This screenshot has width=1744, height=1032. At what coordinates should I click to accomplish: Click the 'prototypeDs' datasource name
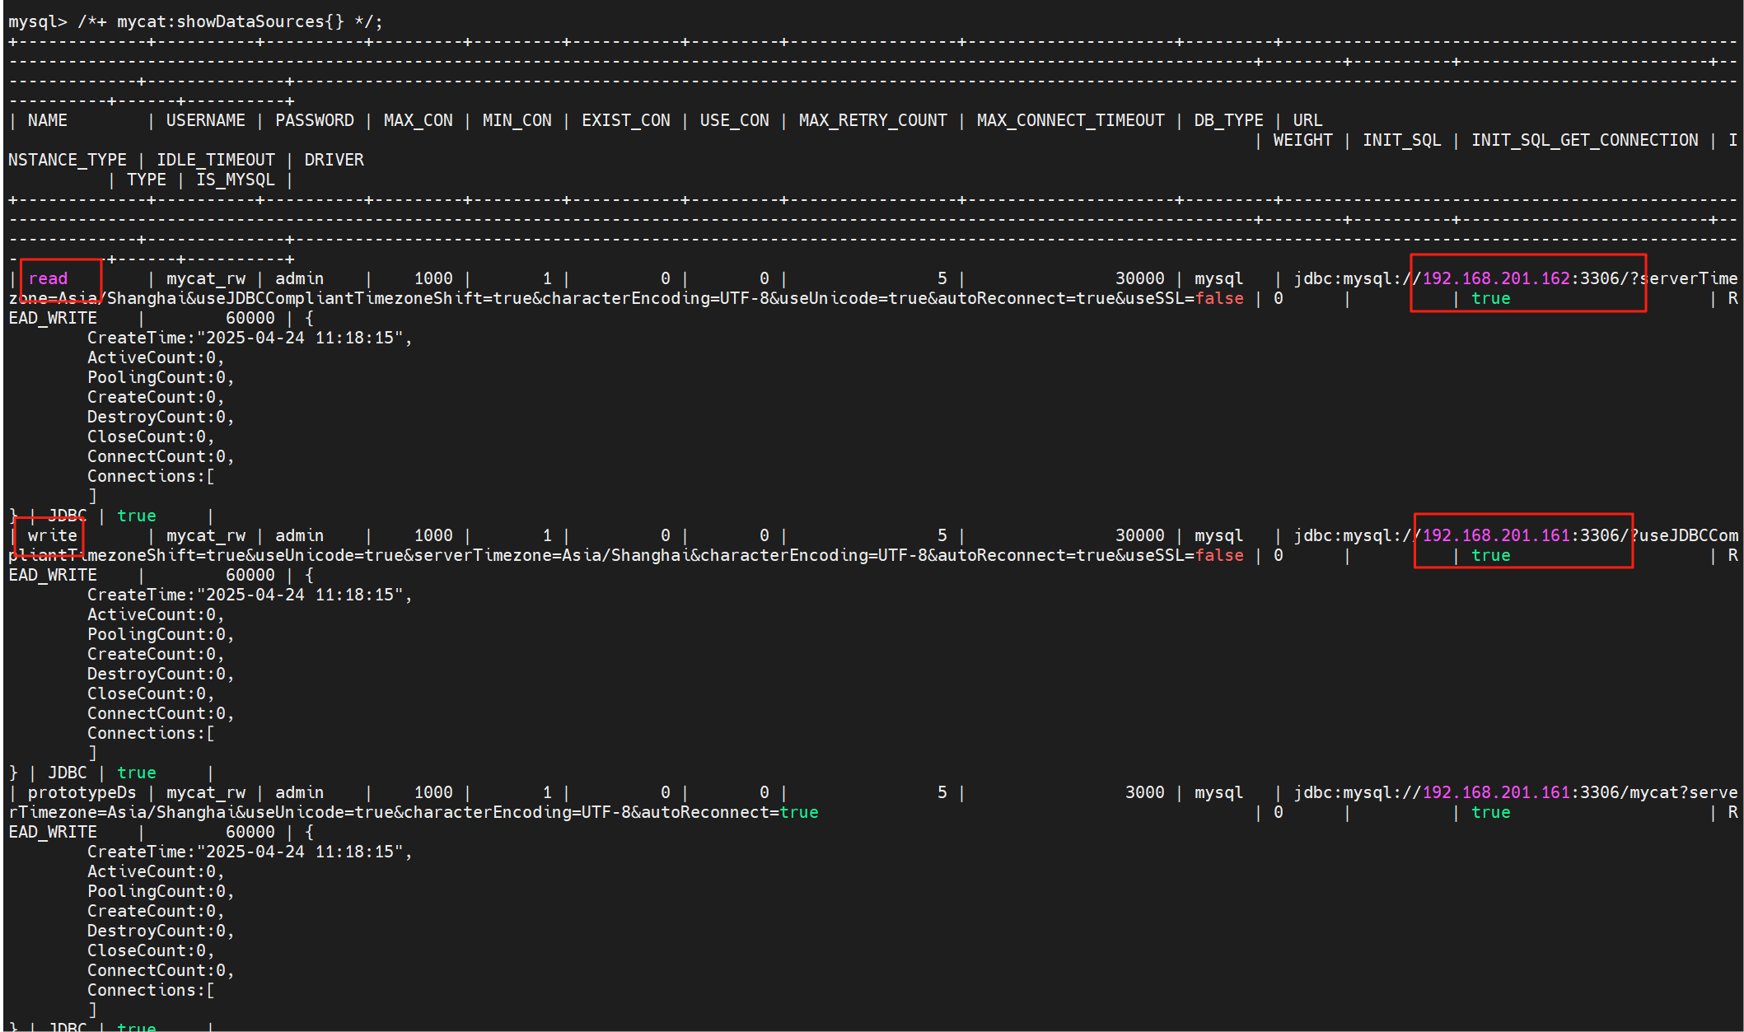(82, 792)
